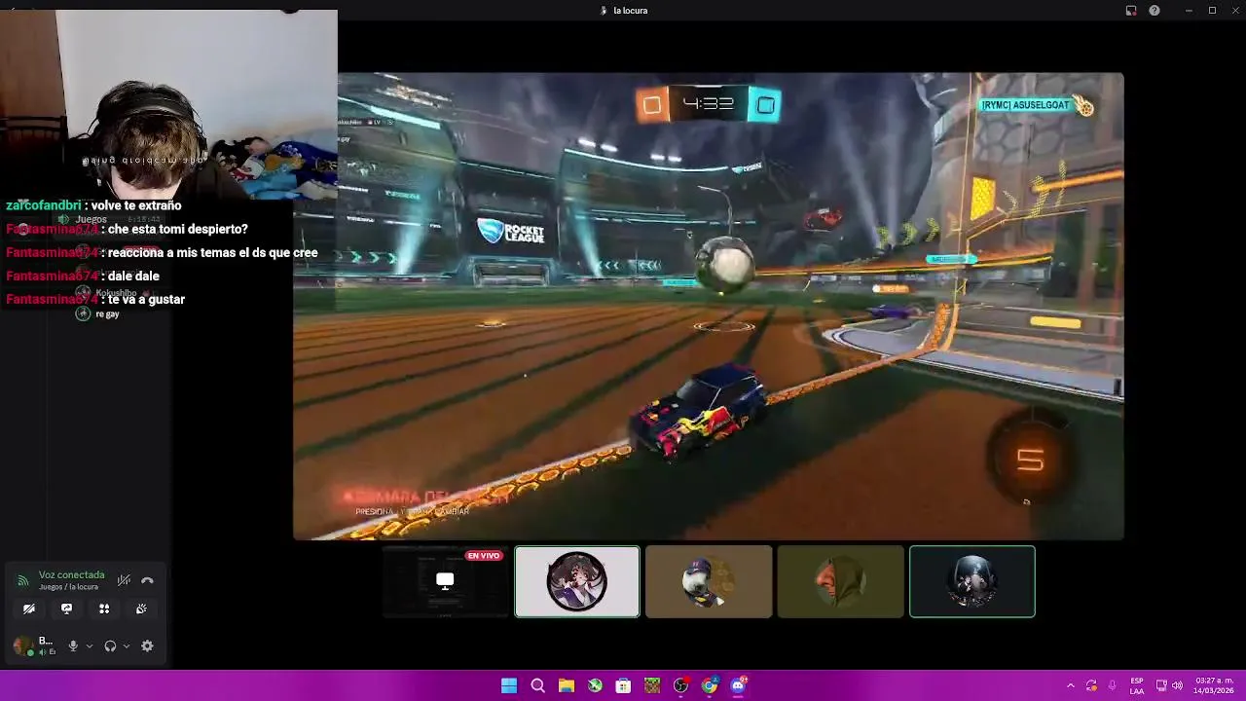Image resolution: width=1246 pixels, height=701 pixels.
Task: Open OBS Studio from the taskbar
Action: pyautogui.click(x=680, y=685)
